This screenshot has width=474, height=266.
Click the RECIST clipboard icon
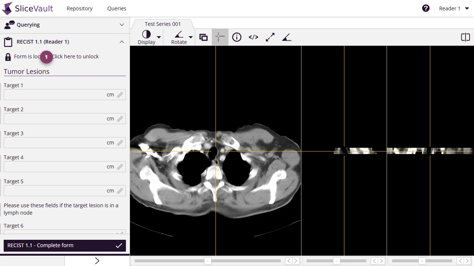coord(8,42)
